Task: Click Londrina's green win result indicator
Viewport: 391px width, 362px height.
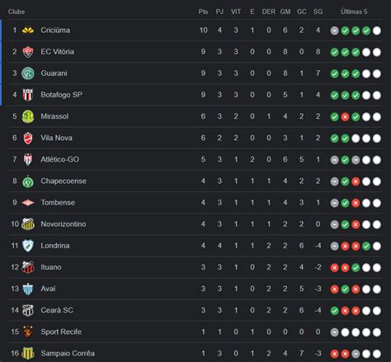Action: click(x=366, y=246)
